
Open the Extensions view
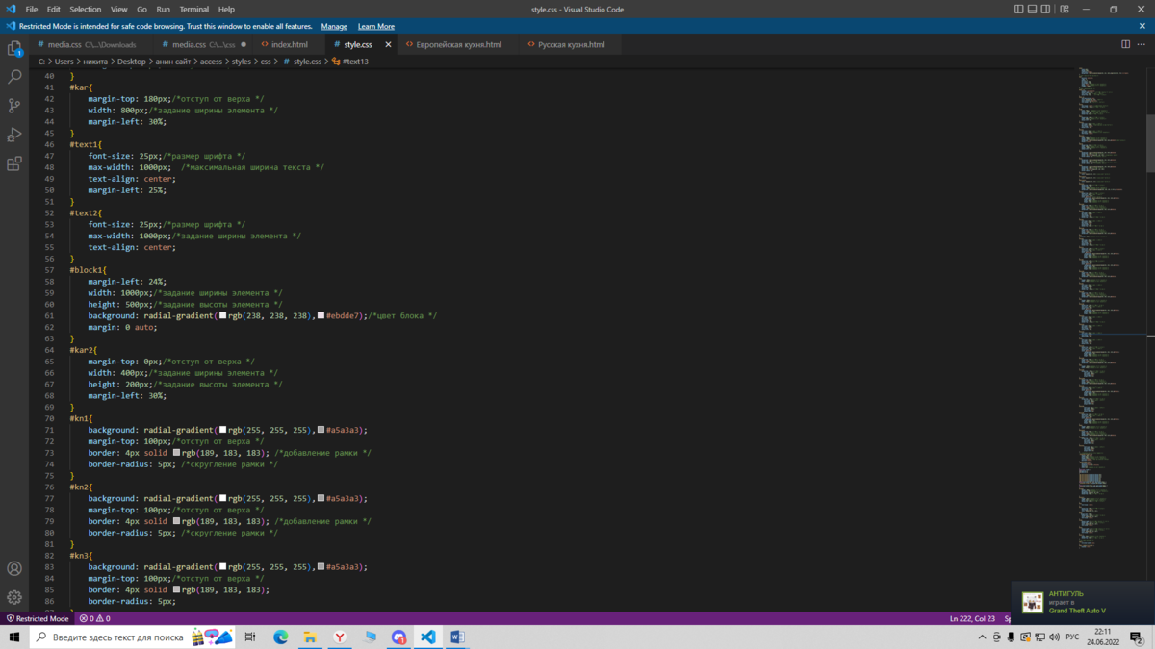pyautogui.click(x=14, y=163)
